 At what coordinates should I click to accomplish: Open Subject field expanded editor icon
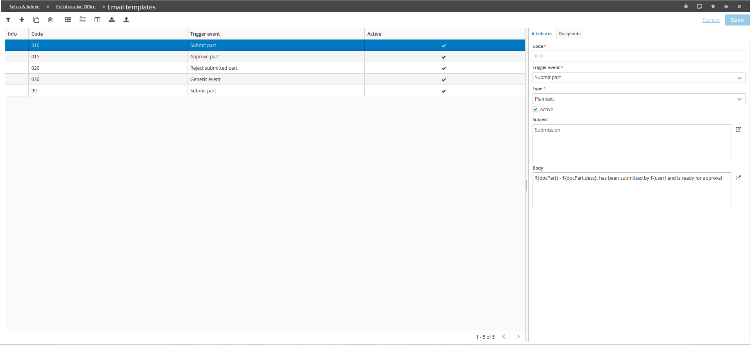(x=738, y=129)
